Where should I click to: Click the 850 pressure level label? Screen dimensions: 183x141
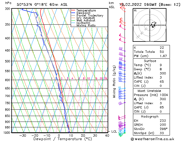click(8, 116)
